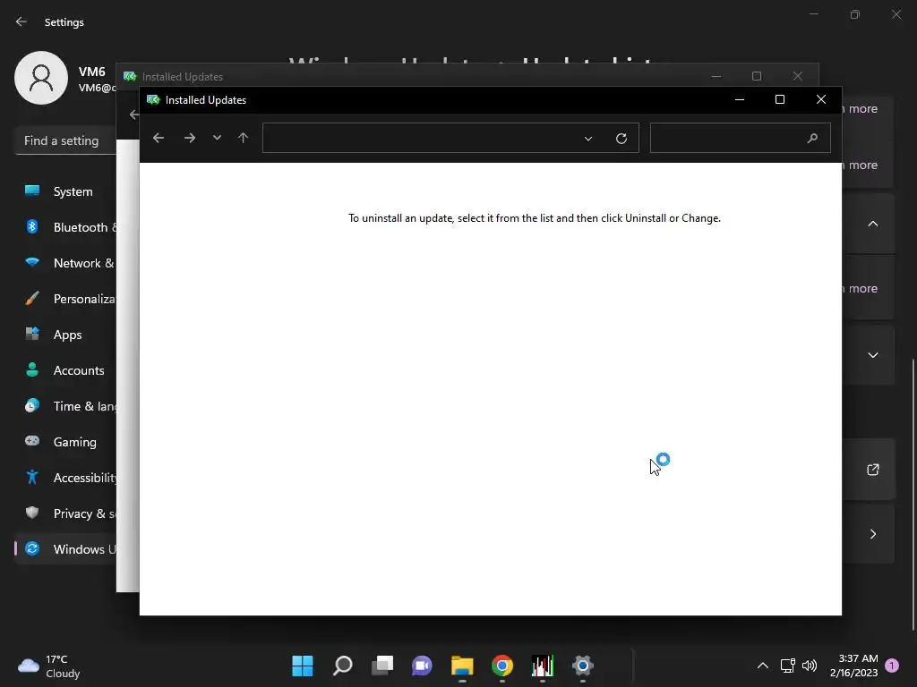Screen dimensions: 917x687
Task: Restore down the Settings window
Action: click(x=855, y=14)
